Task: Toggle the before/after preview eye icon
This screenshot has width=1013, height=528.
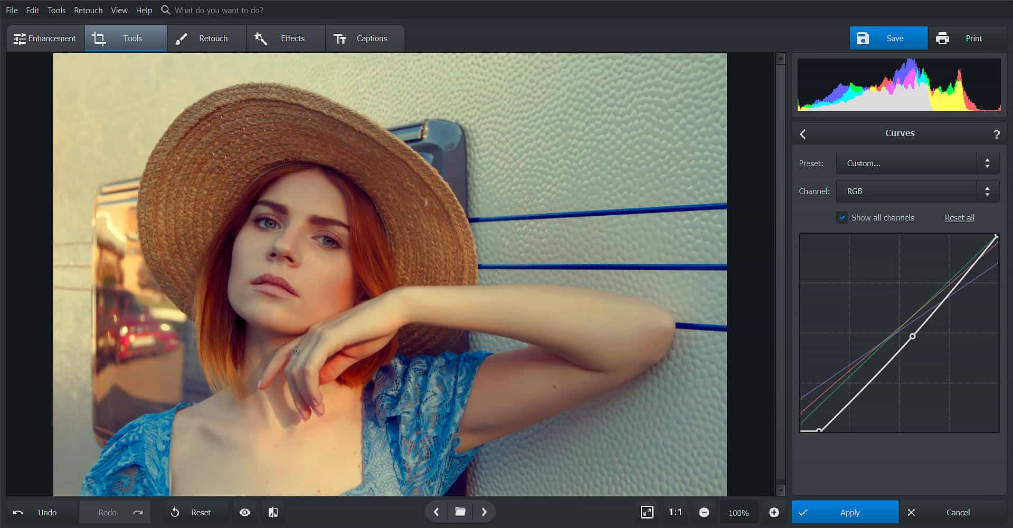Action: pos(244,512)
